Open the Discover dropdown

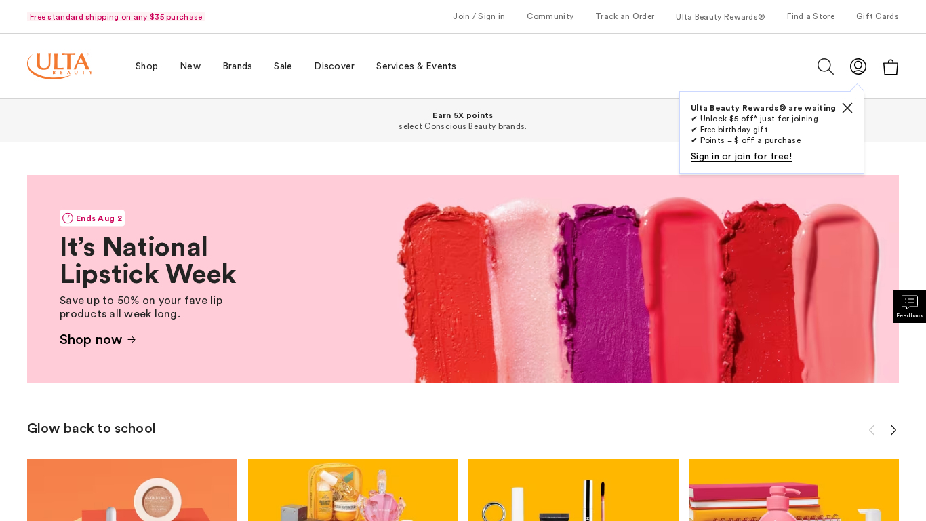coord(334,66)
